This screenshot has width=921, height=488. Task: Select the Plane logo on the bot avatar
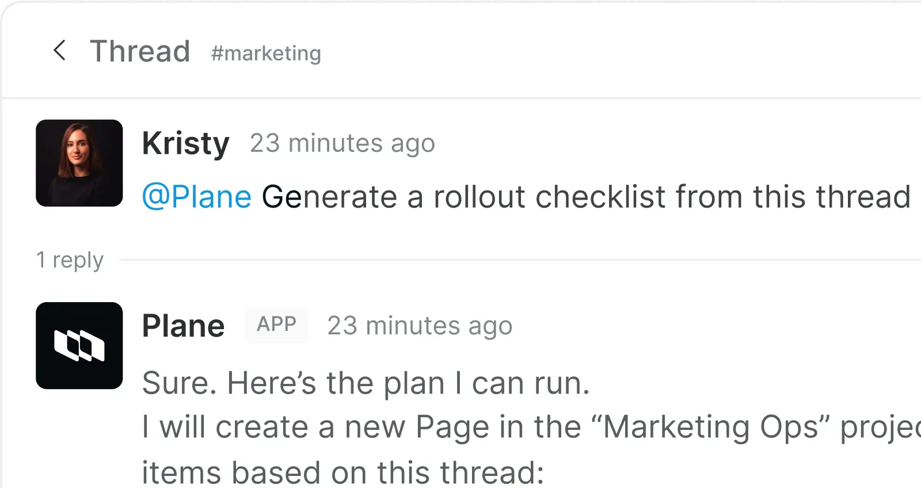coord(79,345)
